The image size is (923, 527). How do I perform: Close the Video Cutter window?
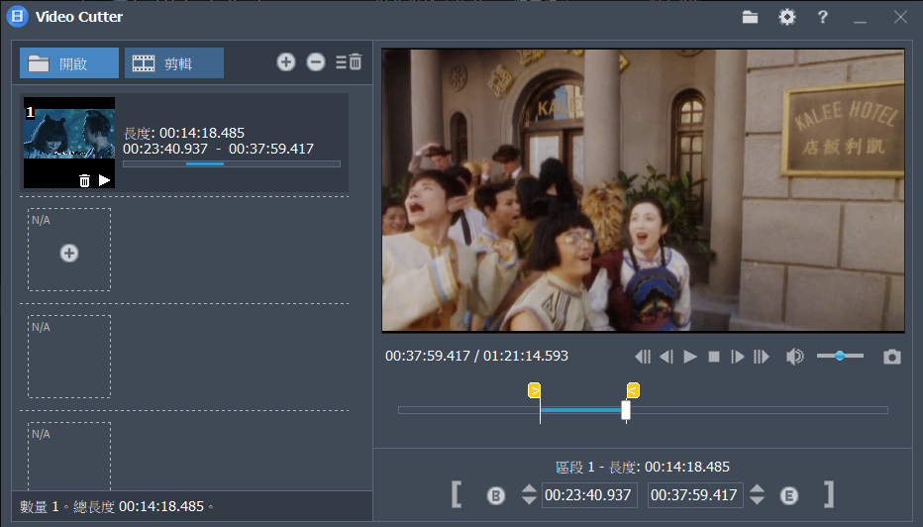tap(900, 17)
